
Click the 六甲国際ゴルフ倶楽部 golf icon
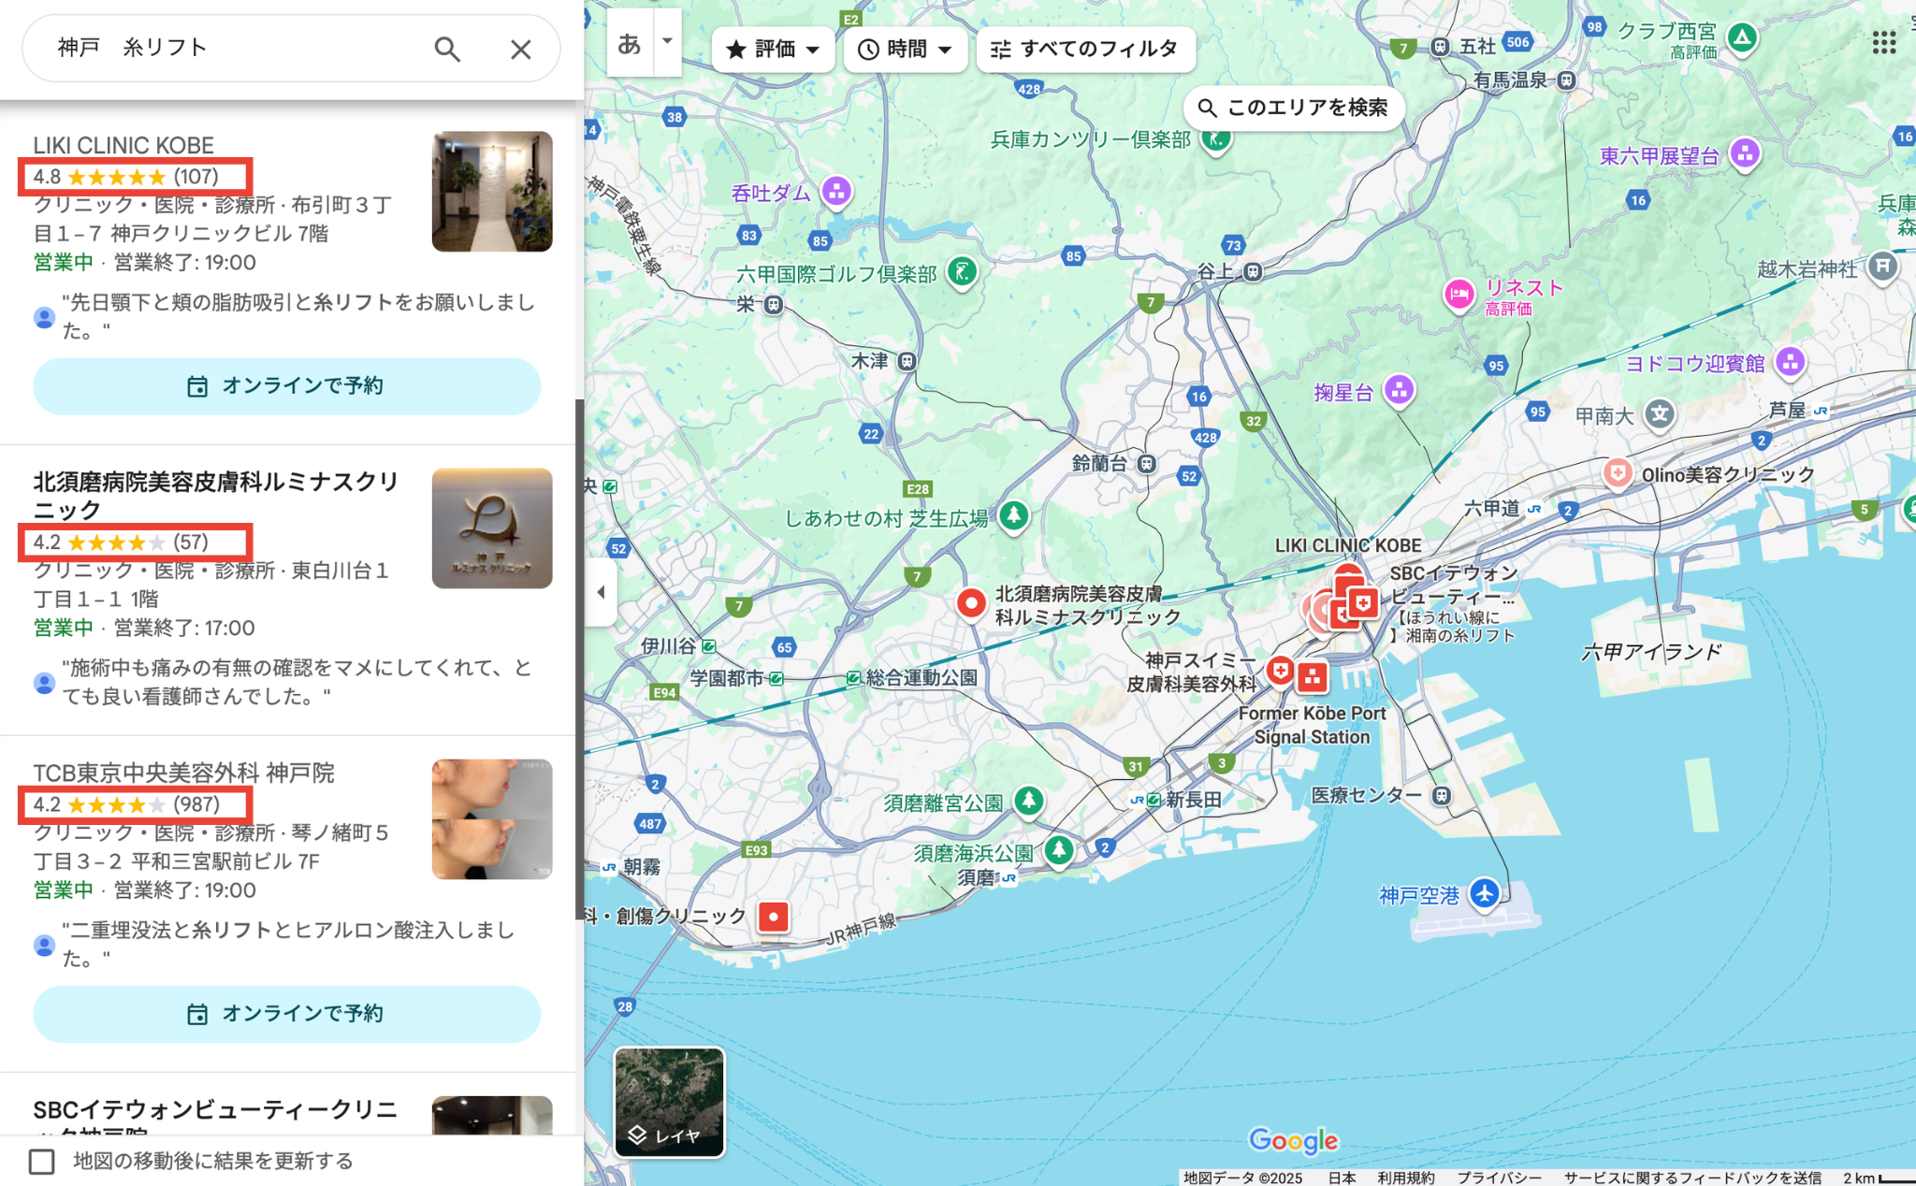[x=962, y=272]
